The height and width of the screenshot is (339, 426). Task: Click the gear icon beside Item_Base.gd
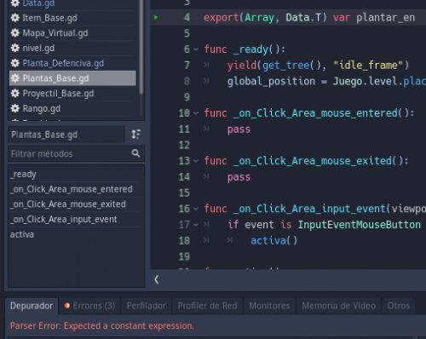click(15, 18)
